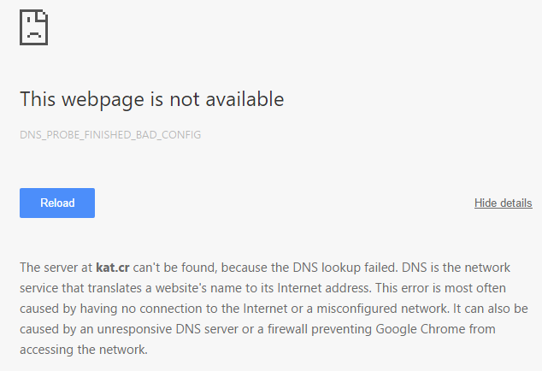
Task: Click the sad page error icon
Action: (x=33, y=26)
